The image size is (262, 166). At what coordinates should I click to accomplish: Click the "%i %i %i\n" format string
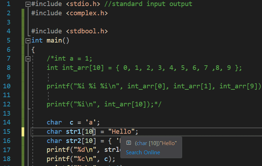coord(97,86)
